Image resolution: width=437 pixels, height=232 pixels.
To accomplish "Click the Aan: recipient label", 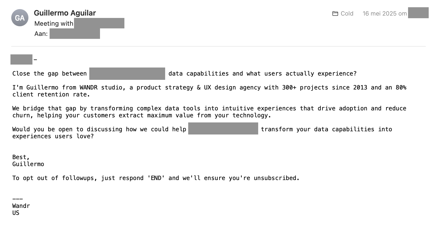I will (41, 34).
